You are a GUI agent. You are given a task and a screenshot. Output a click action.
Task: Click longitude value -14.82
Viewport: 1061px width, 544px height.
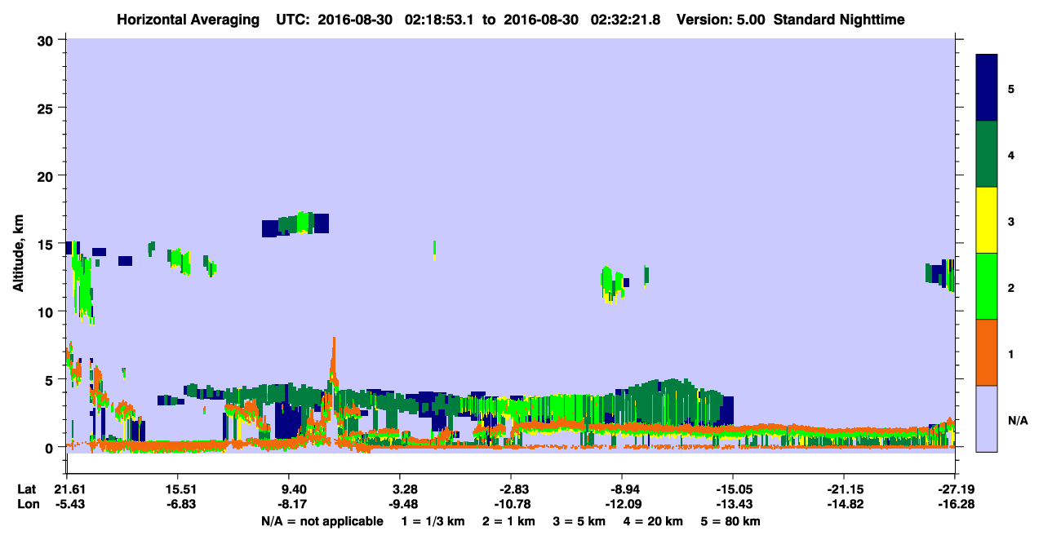pos(844,505)
